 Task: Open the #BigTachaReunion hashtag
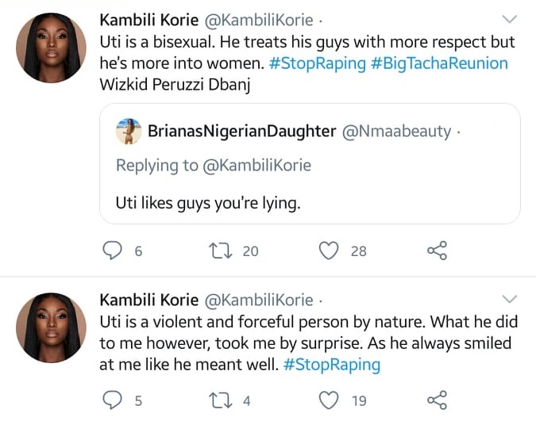(x=439, y=63)
